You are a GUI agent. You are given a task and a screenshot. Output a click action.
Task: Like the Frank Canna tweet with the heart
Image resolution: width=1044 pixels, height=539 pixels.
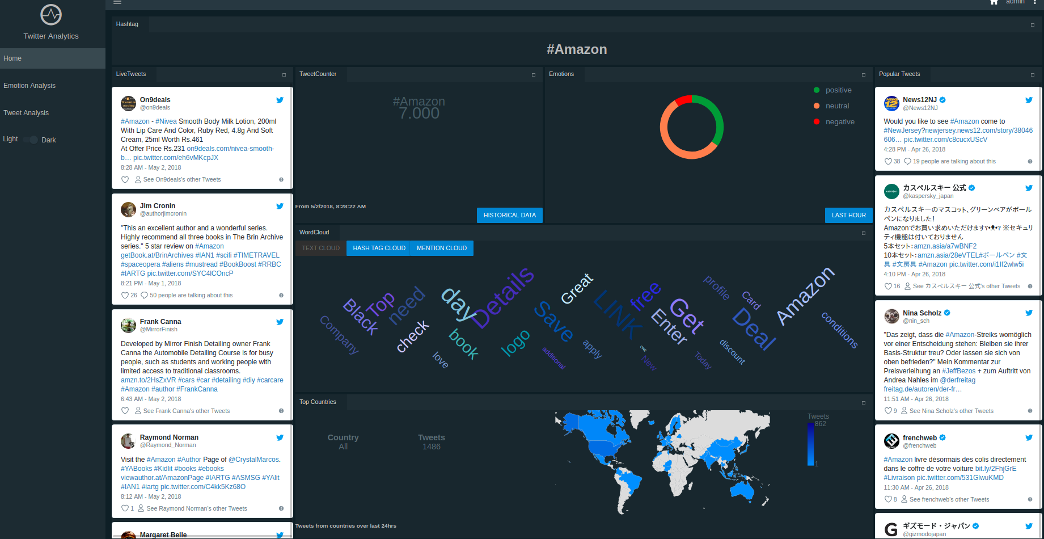coord(125,411)
